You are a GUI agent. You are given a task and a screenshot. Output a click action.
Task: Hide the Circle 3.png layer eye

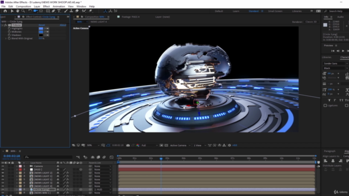coord(3,189)
